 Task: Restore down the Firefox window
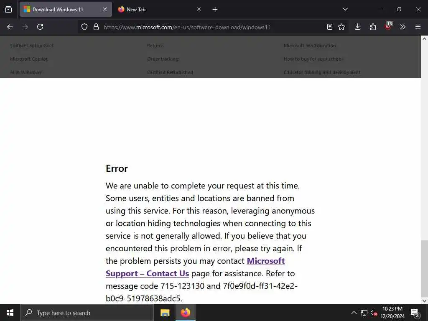pyautogui.click(x=399, y=9)
